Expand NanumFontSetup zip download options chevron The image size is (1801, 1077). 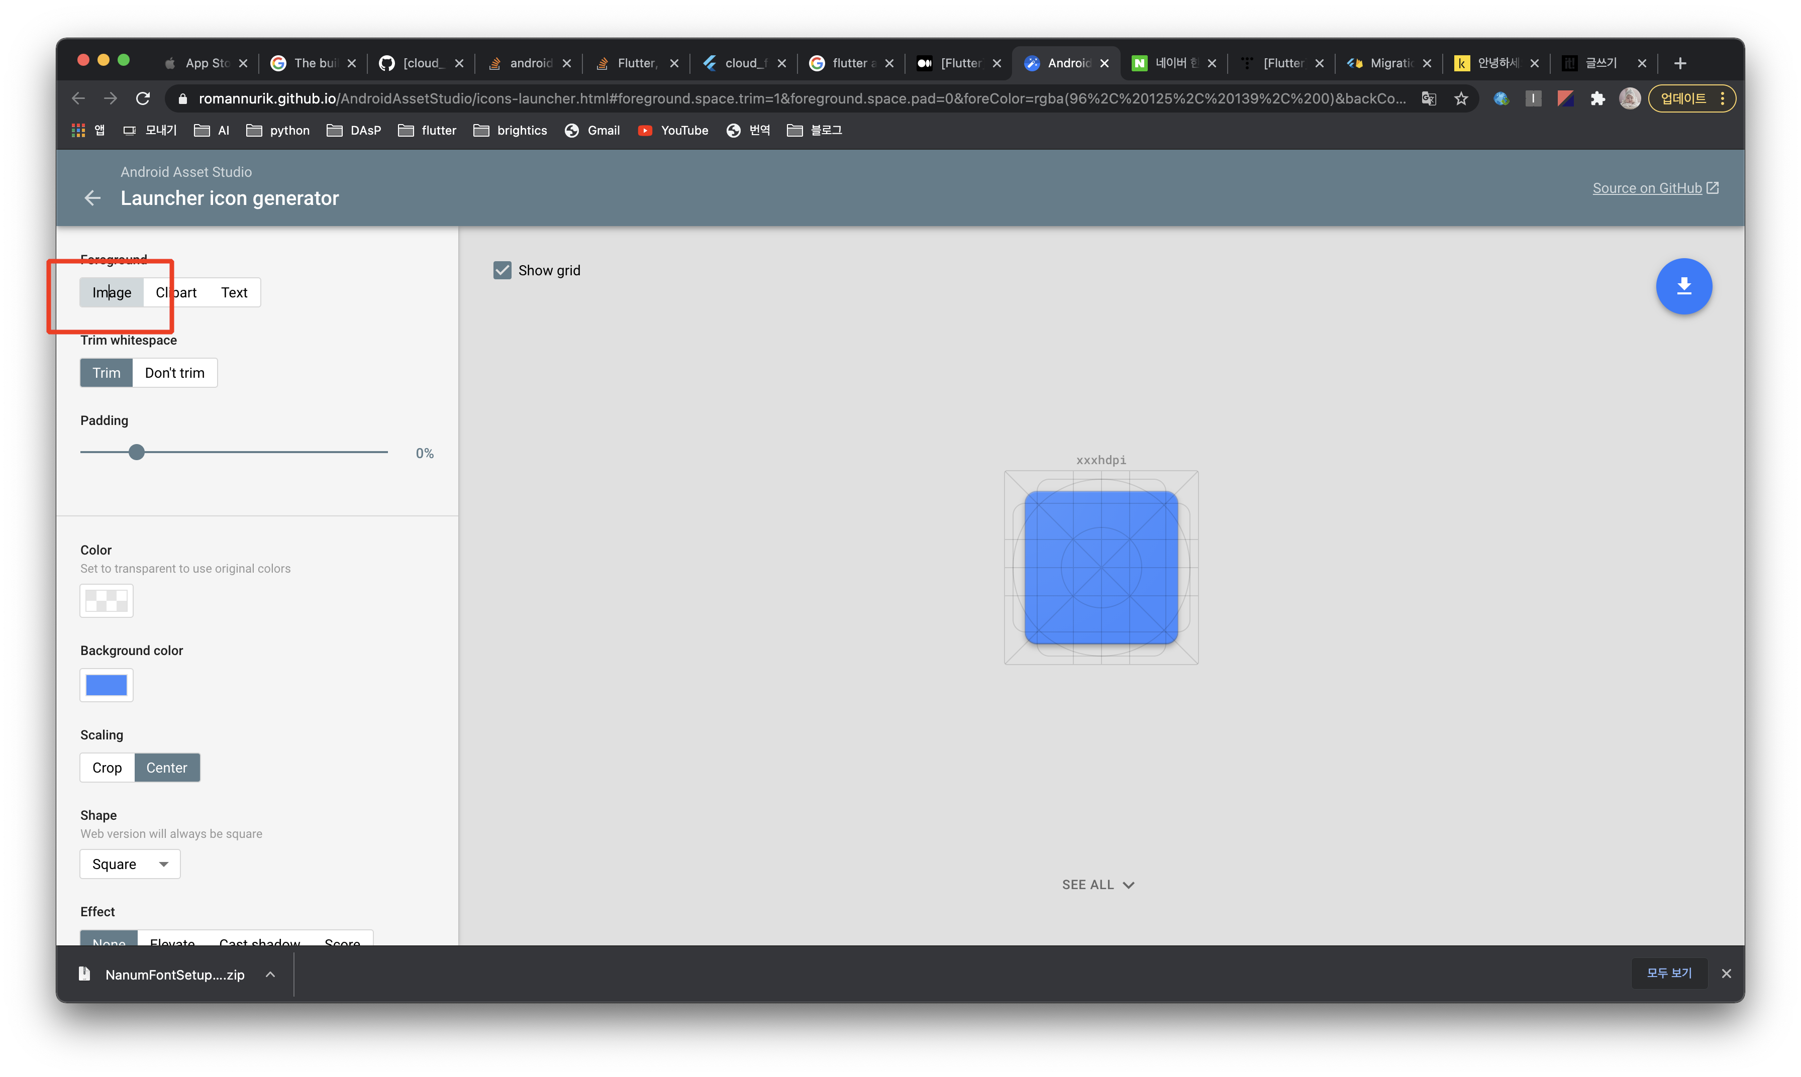[270, 975]
